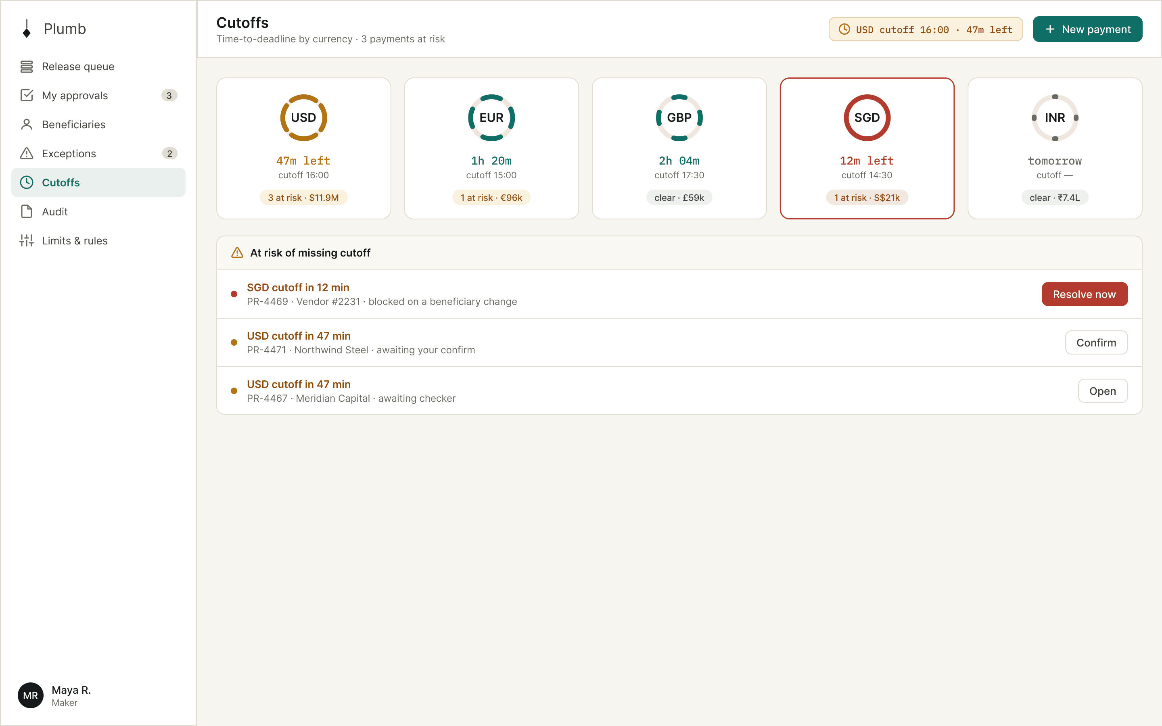Click the 'Maya R.' user name
This screenshot has height=726, width=1162.
tap(71, 690)
